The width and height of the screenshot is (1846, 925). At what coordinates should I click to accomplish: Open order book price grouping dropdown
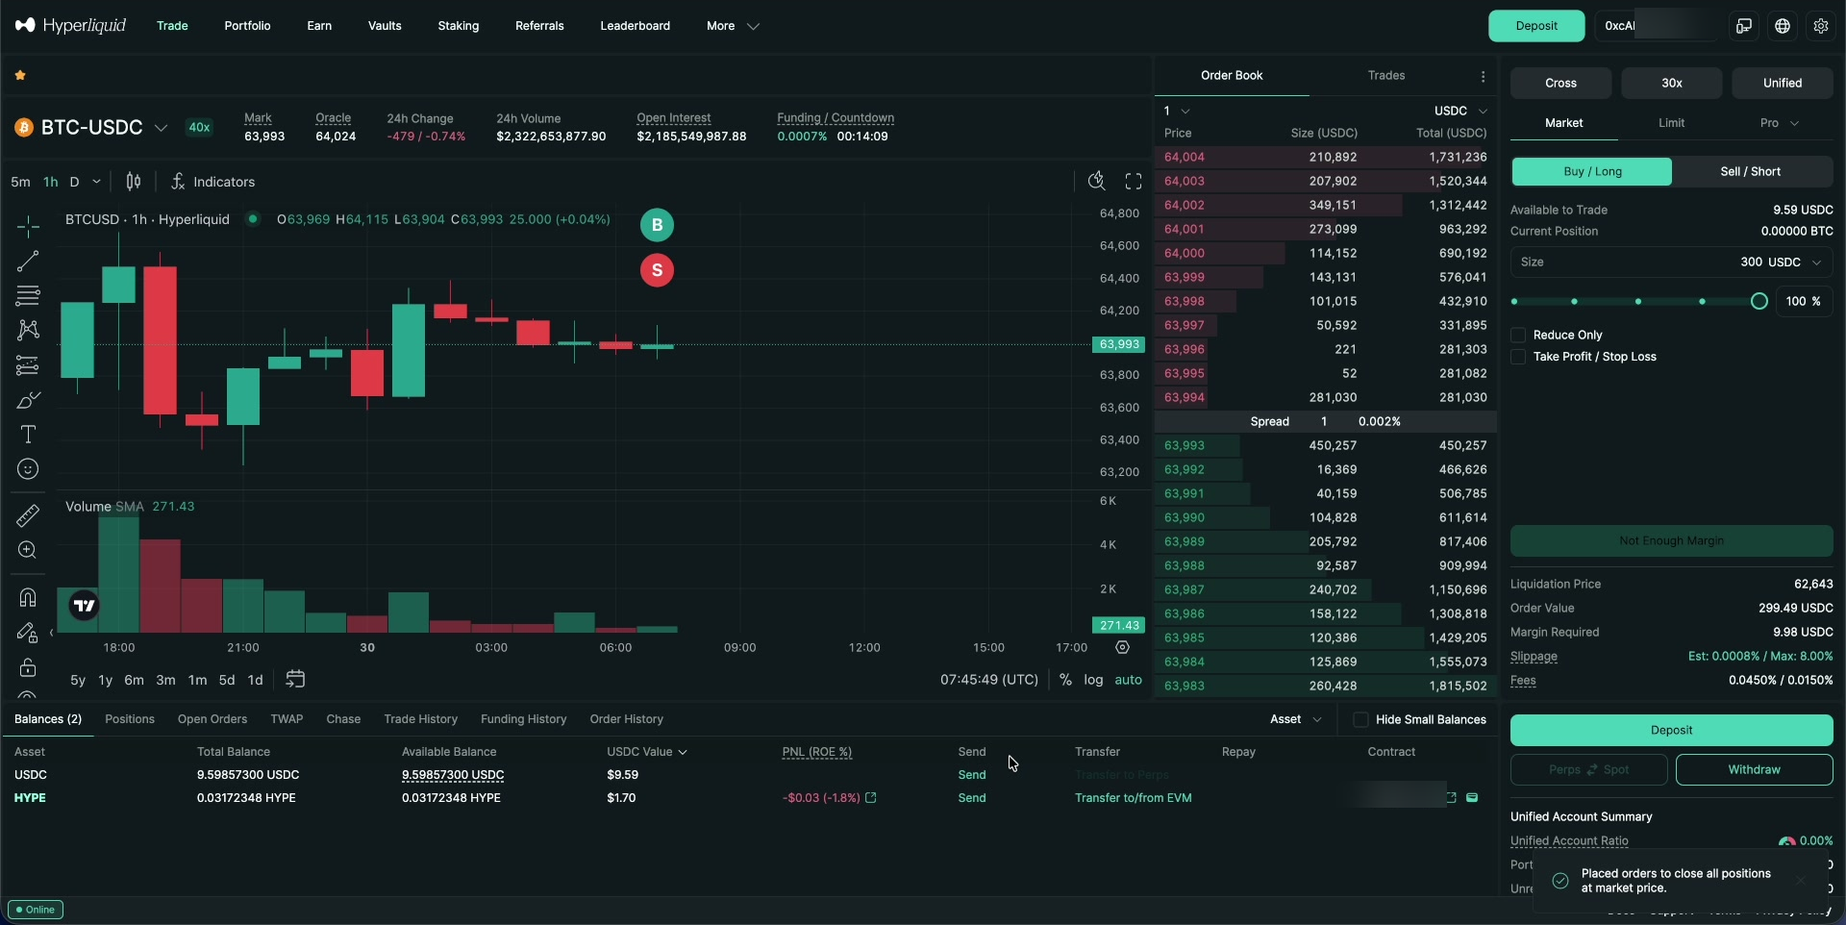pyautogui.click(x=1177, y=112)
